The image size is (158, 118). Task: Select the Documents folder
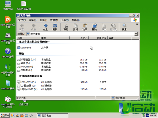click(24, 47)
